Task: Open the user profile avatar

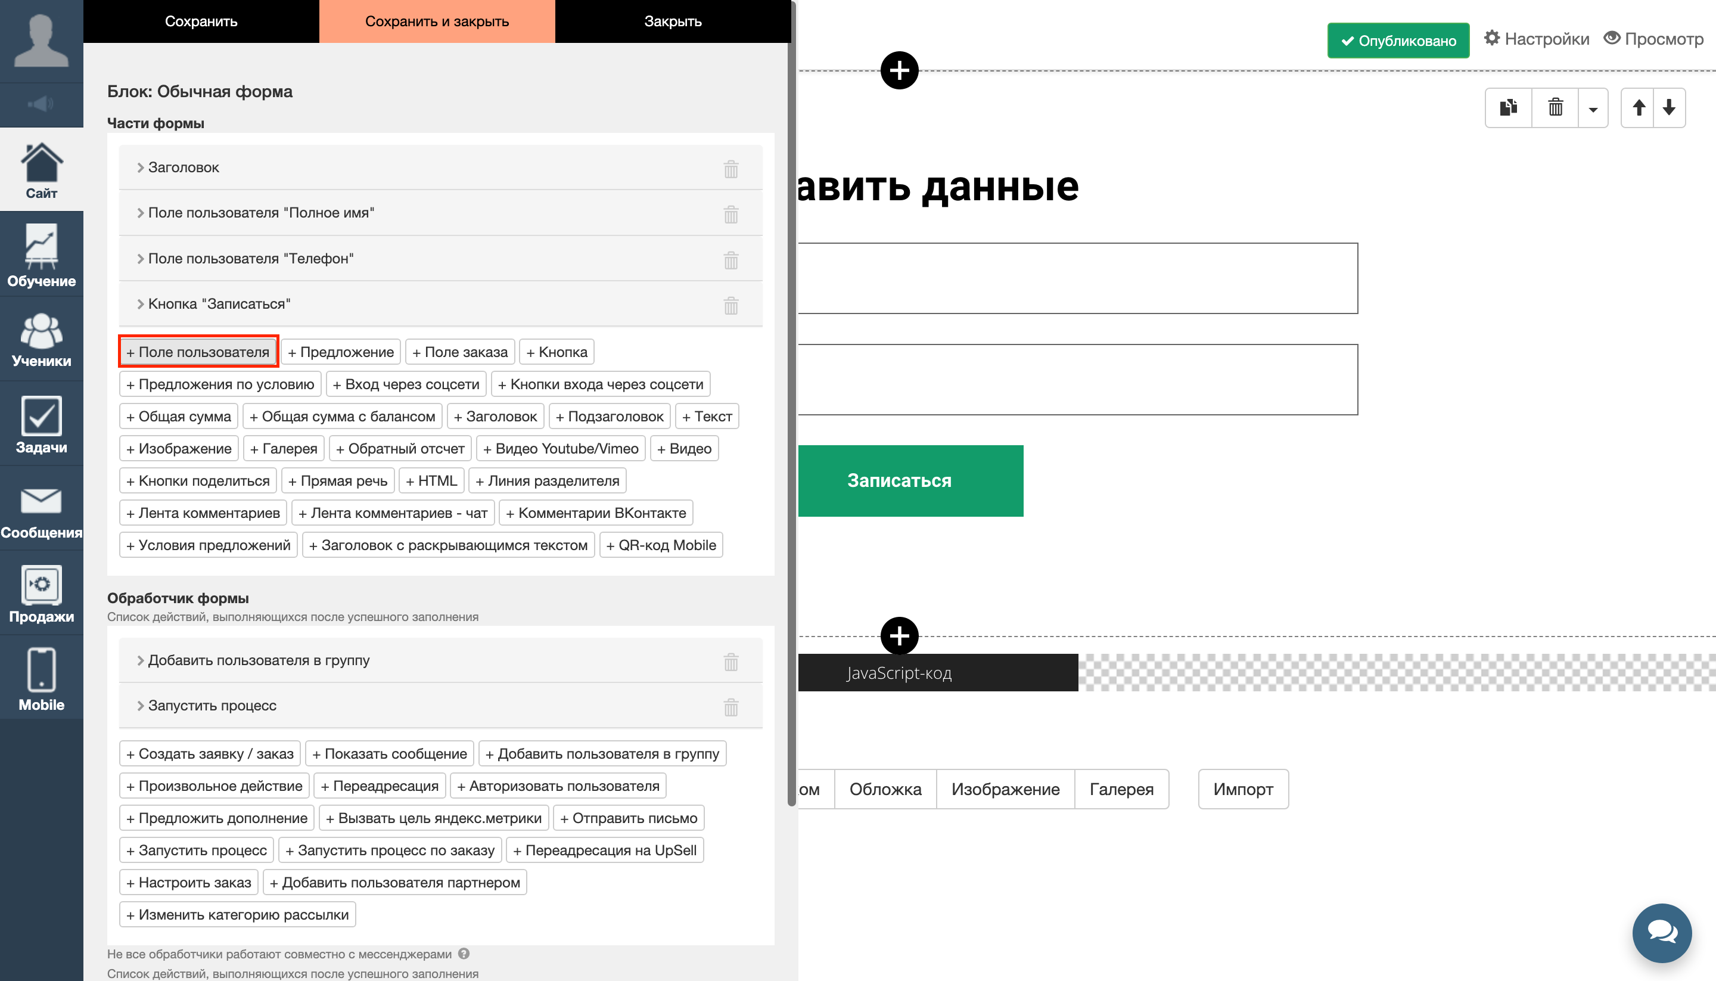Action: click(41, 41)
